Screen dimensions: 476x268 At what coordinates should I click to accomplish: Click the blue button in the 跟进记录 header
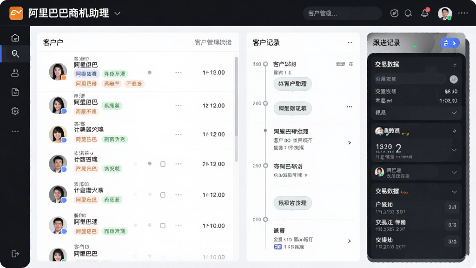450,43
